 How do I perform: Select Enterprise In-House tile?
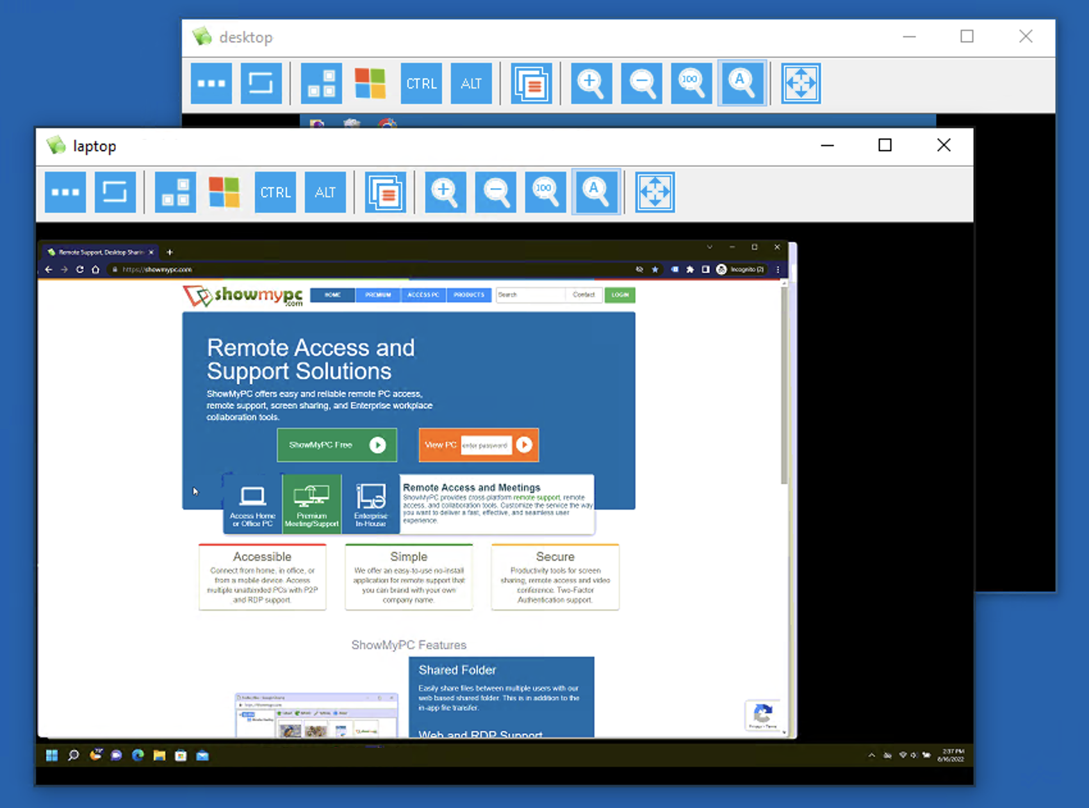[371, 503]
